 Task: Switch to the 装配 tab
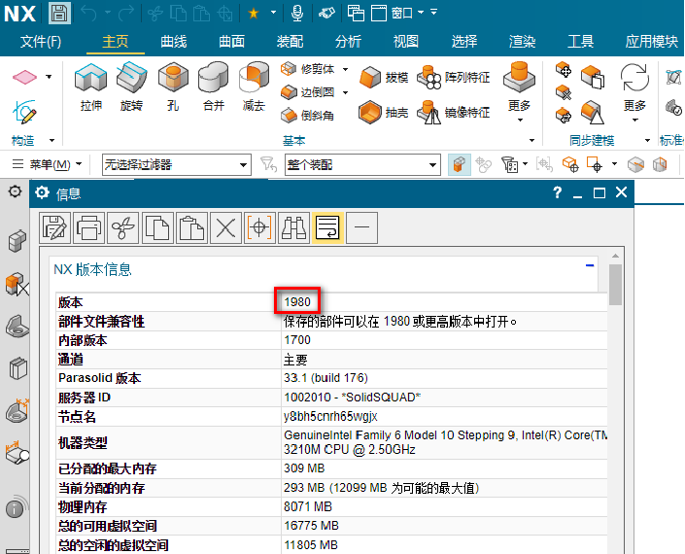click(x=290, y=42)
